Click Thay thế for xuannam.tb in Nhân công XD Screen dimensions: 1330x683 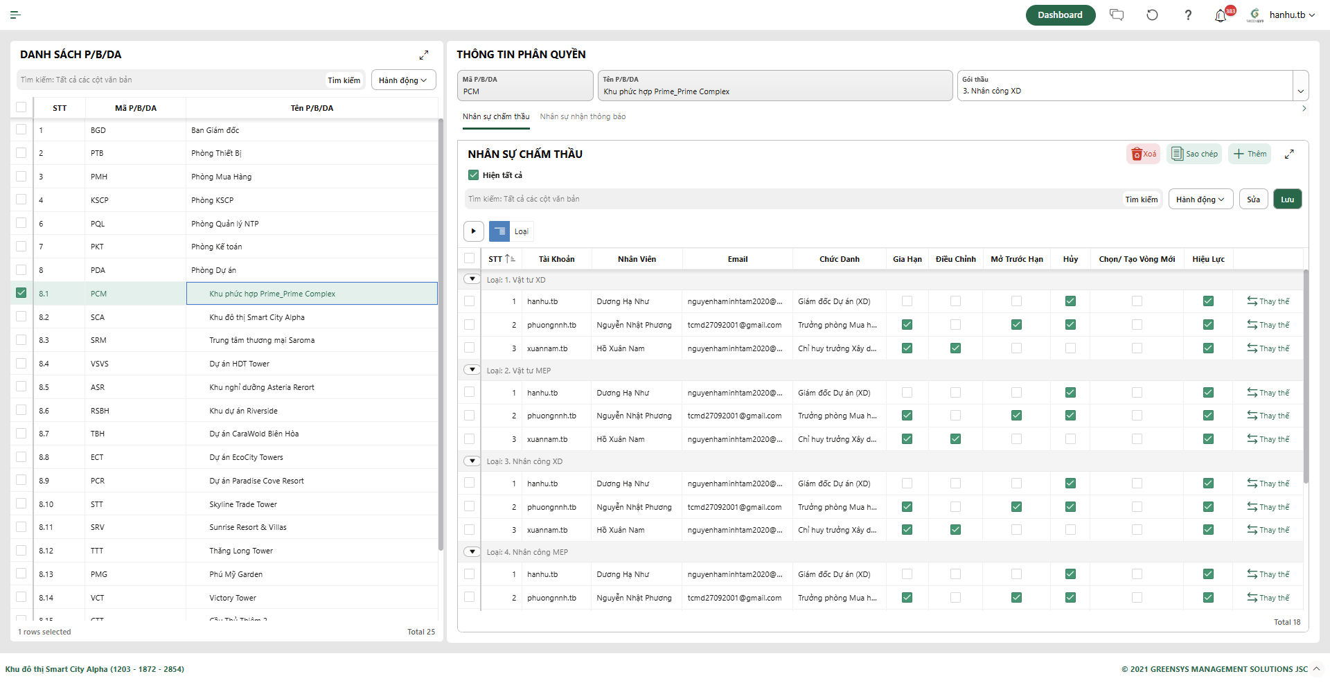point(1268,530)
